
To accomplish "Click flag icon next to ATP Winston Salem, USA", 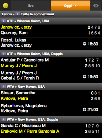I will tap(3, 21).
